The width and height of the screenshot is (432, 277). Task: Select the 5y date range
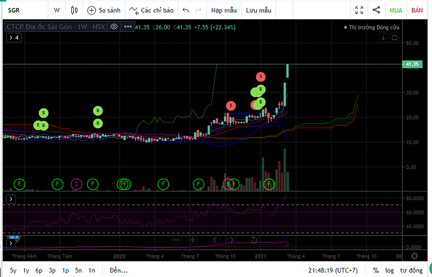point(13,271)
